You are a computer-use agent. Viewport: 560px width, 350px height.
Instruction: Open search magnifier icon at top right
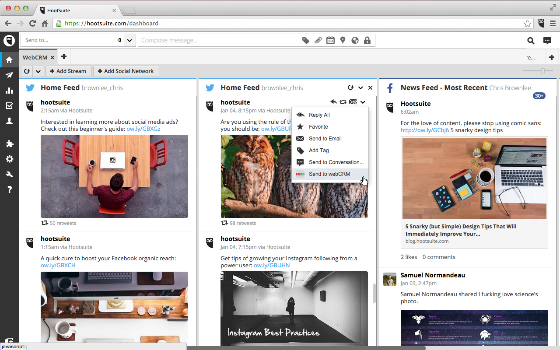coord(531,41)
